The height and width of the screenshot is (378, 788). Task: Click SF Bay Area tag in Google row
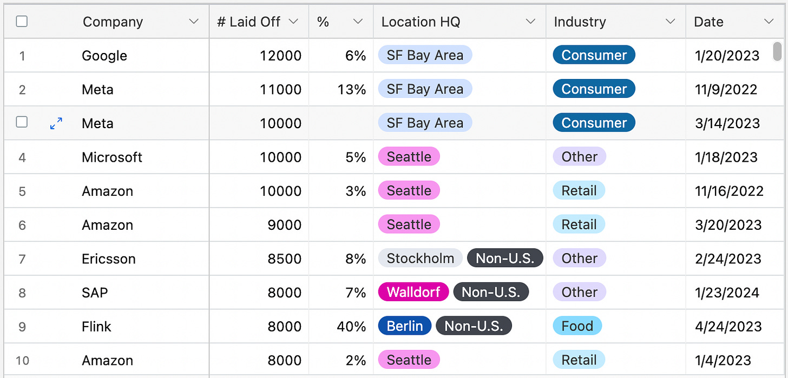point(425,55)
